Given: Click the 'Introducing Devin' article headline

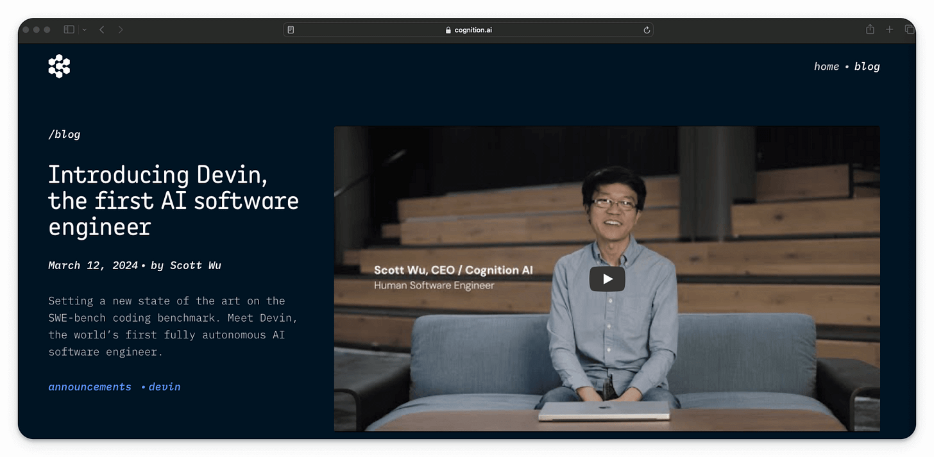Looking at the screenshot, I should tap(173, 201).
